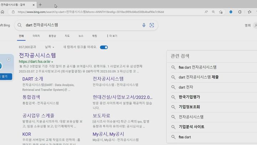Search related: 한국기업평가
Image resolution: width=257 pixels, height=145 pixels.
(189, 97)
